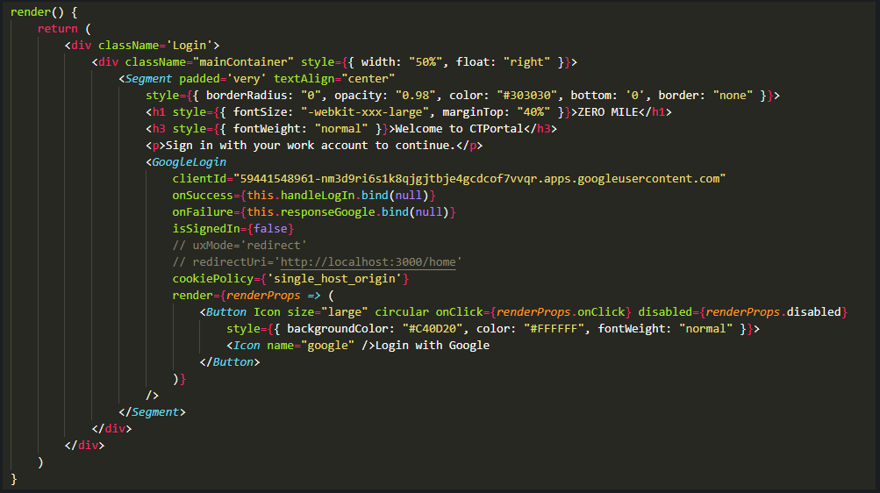Click the '#C40D20' backgroundColor value
880x493 pixels.
[433, 329]
